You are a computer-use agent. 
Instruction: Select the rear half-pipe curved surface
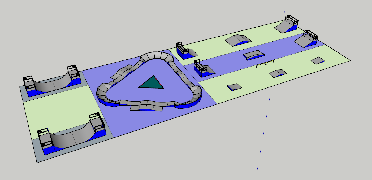53,83
